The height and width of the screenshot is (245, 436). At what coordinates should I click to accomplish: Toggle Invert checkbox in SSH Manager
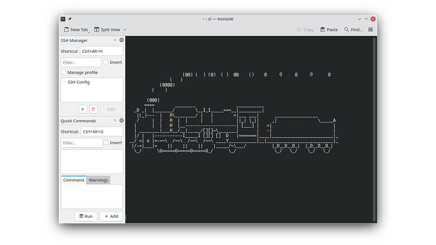[x=106, y=62]
